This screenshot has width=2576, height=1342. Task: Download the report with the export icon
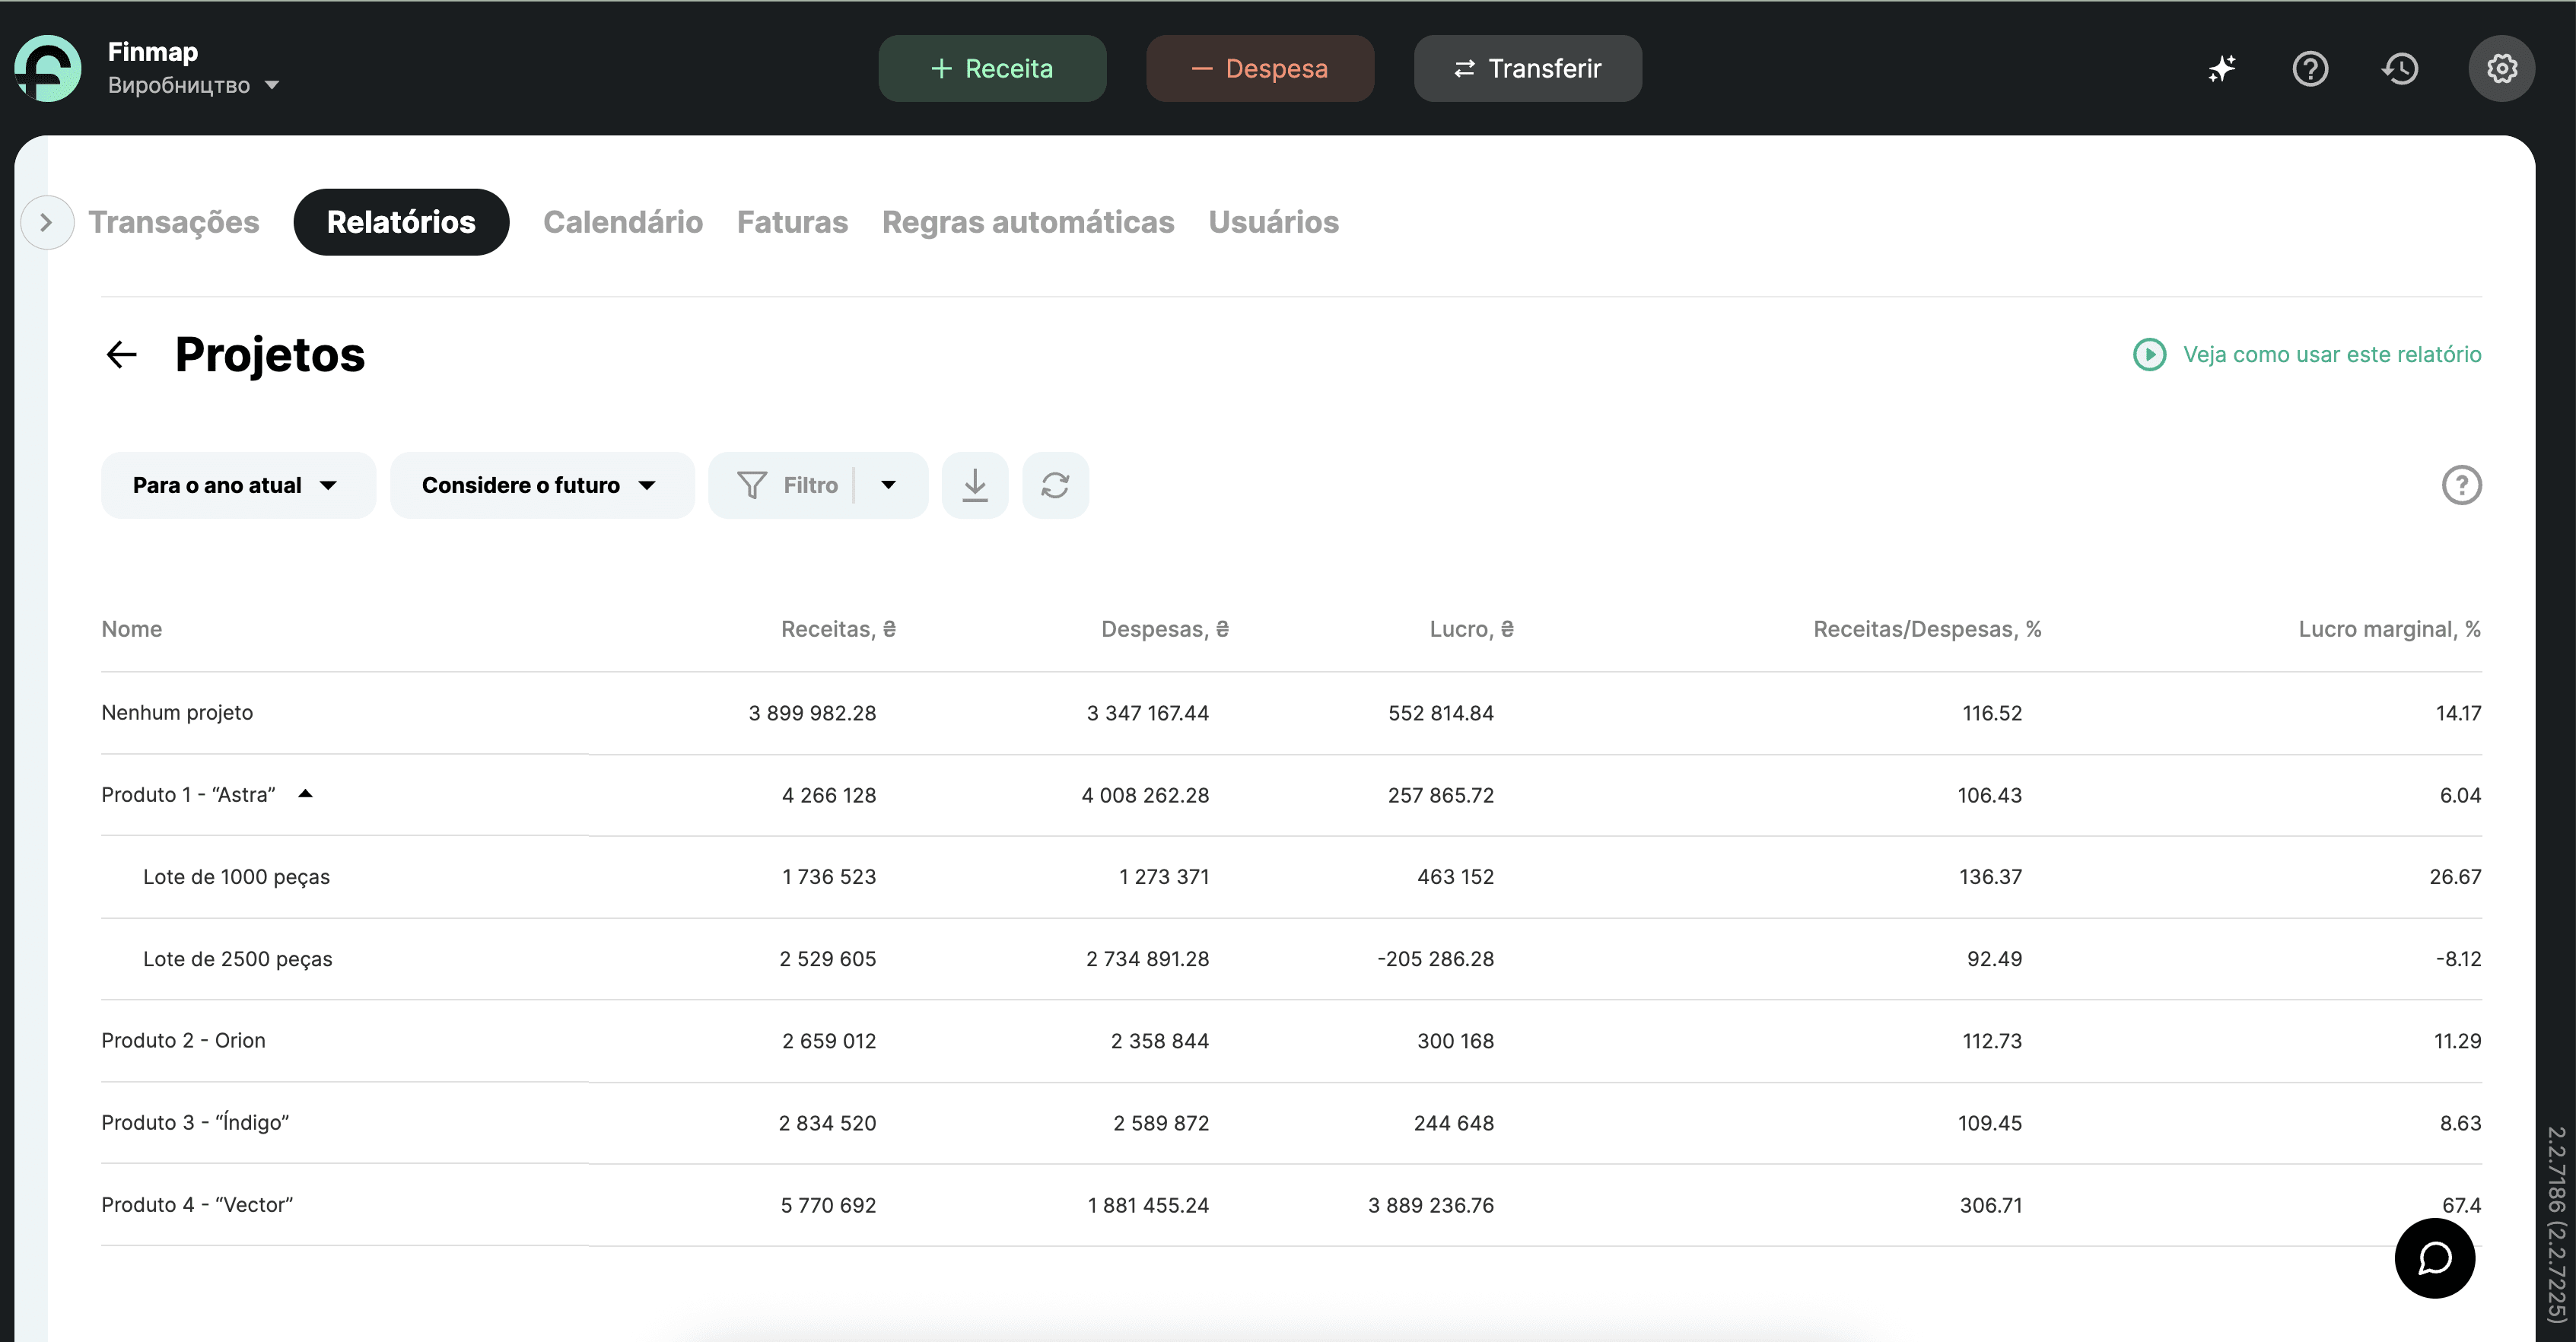(975, 485)
